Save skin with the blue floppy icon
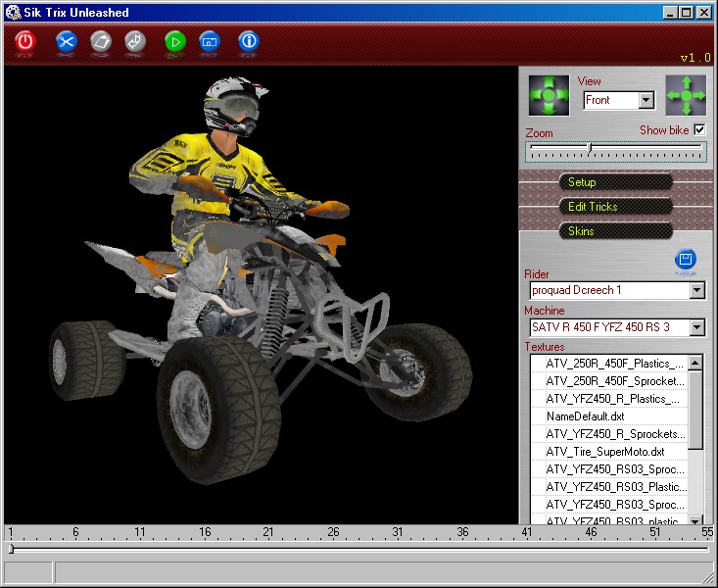The height and width of the screenshot is (588, 718). [x=685, y=260]
